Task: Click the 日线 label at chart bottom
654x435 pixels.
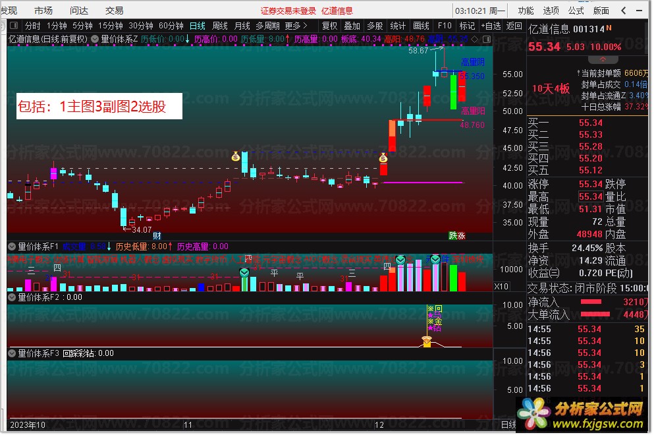Action: coord(508,424)
